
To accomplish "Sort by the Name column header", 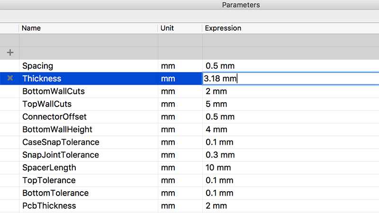I will click(31, 28).
